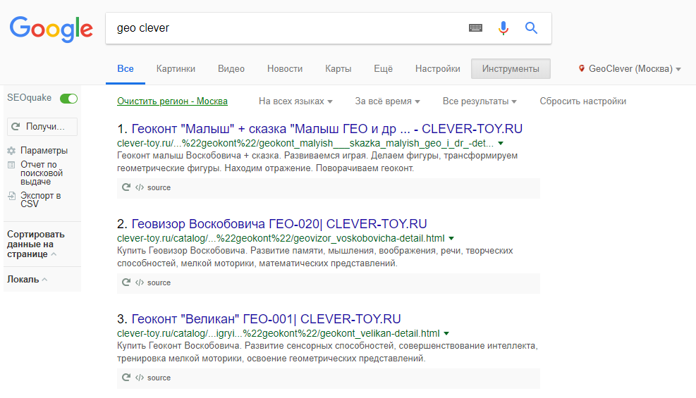Screen dimensions: 696x398
Task: Toggle the SEOquake switch off
Action: pos(68,98)
